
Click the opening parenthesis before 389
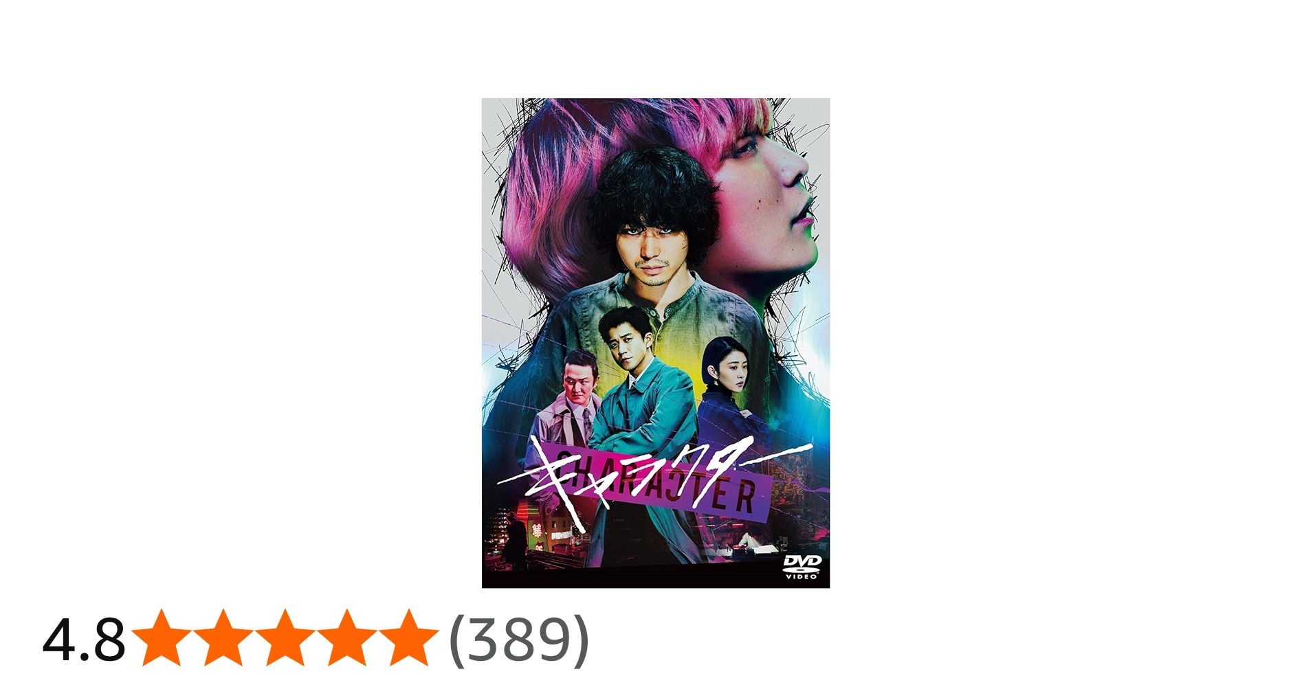tap(459, 640)
